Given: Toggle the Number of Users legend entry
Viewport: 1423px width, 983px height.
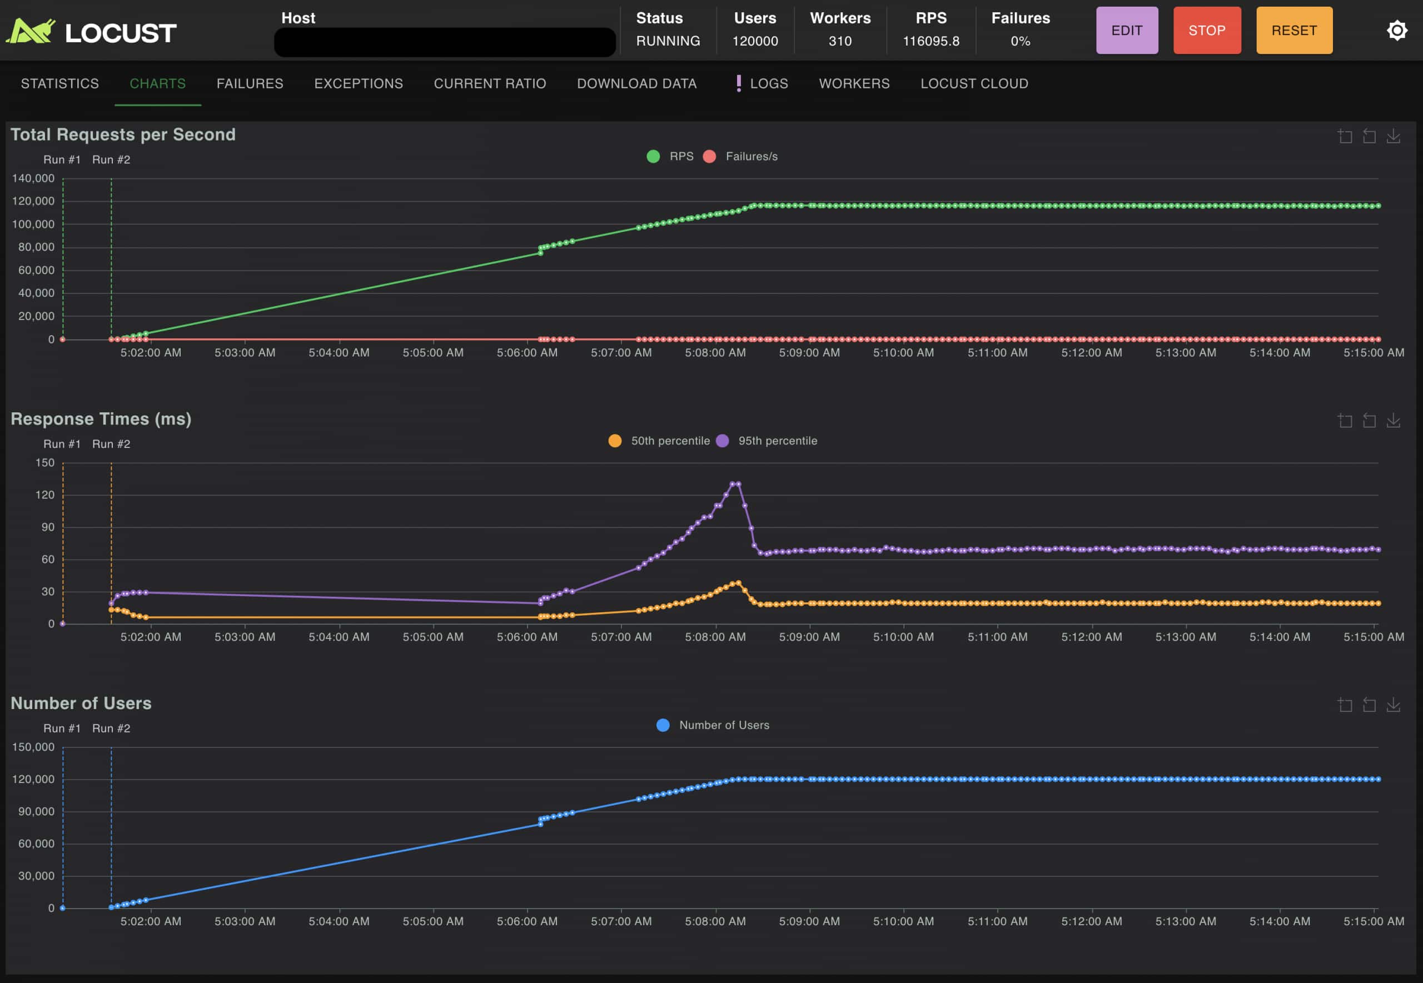Looking at the screenshot, I should [x=715, y=725].
